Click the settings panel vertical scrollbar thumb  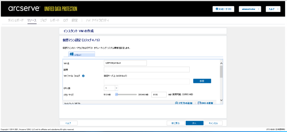221,72
